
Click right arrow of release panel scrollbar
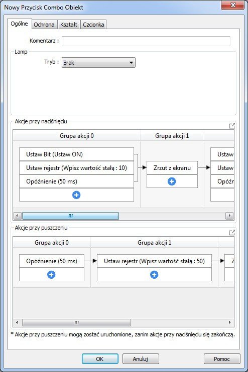(x=229, y=322)
